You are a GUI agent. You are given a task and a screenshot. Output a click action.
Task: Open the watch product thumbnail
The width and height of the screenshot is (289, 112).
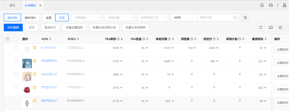click(27, 103)
